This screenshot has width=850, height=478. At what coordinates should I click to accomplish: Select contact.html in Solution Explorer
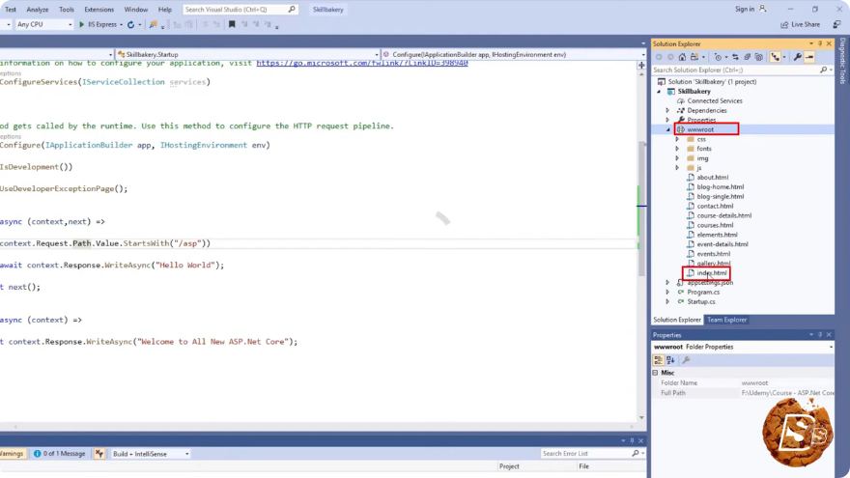tap(715, 206)
